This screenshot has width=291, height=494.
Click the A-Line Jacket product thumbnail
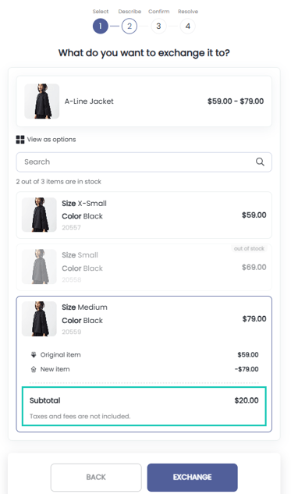point(42,101)
